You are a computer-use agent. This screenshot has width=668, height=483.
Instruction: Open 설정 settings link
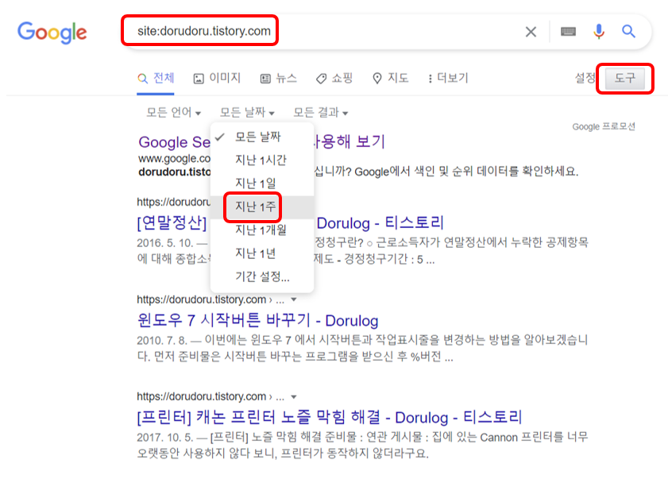585,78
